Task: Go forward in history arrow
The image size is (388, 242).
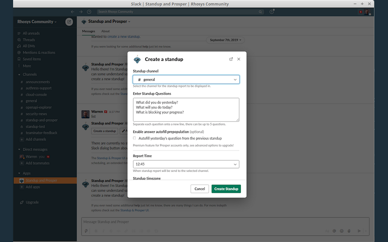Action: [81, 12]
